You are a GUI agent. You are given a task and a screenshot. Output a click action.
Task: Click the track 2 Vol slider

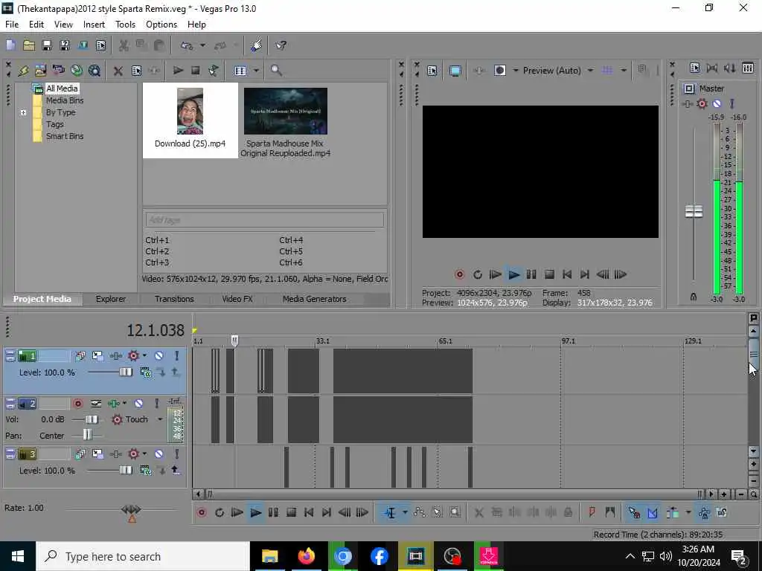pos(91,419)
